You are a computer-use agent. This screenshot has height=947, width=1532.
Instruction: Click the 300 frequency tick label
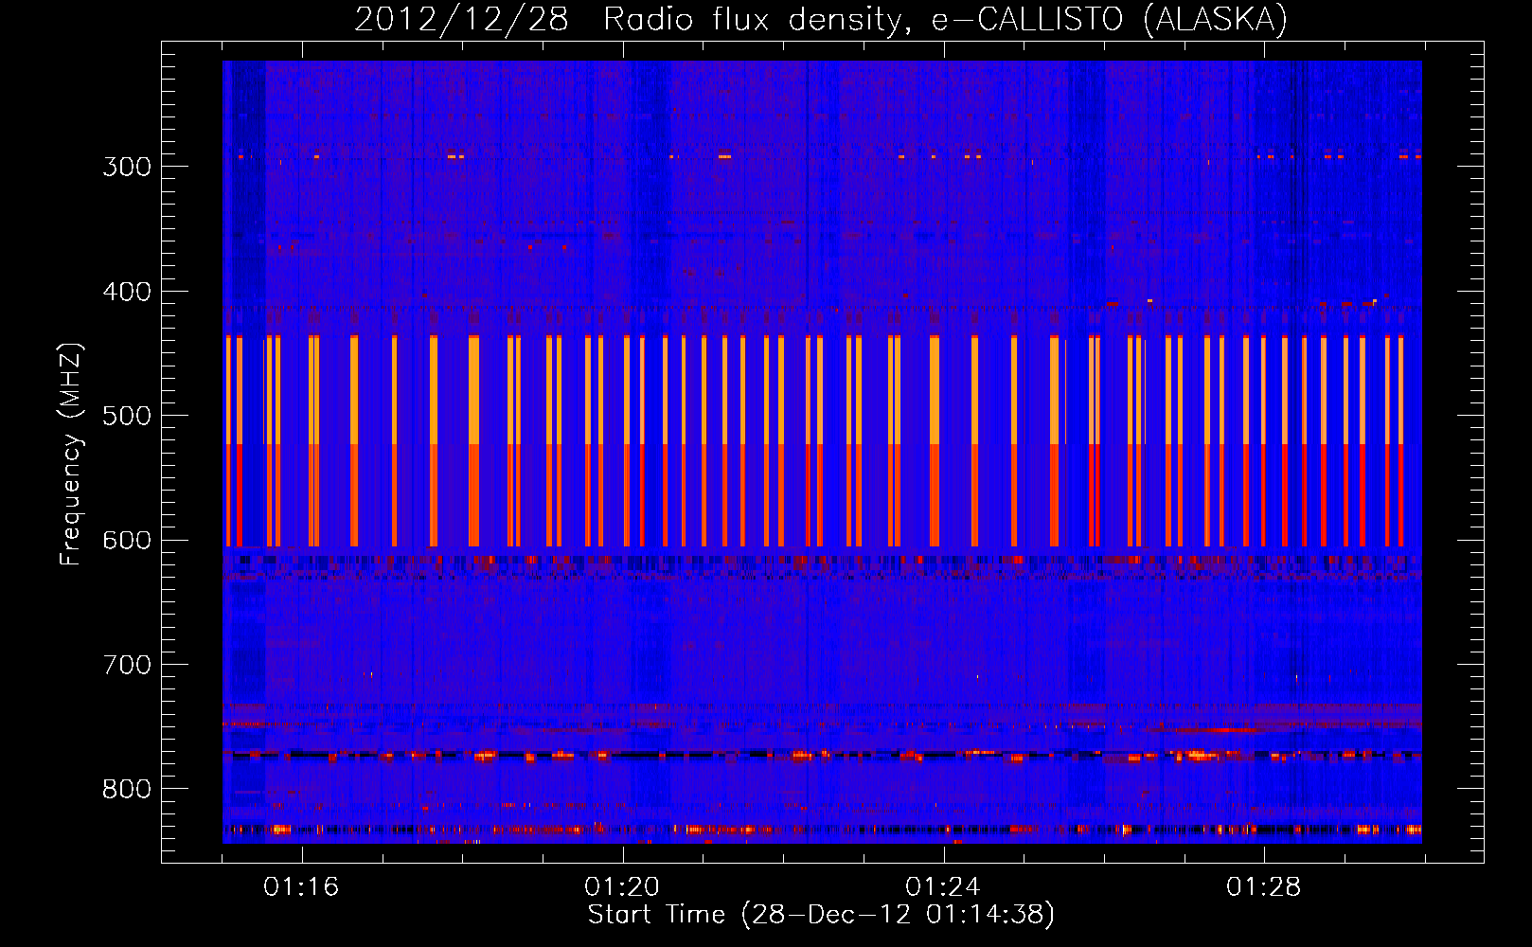point(127,167)
